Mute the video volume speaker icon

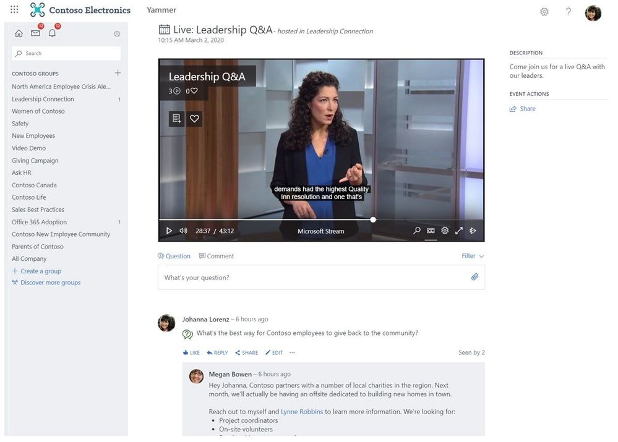183,231
